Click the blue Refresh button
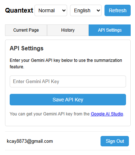135x155 pixels. tap(117, 10)
